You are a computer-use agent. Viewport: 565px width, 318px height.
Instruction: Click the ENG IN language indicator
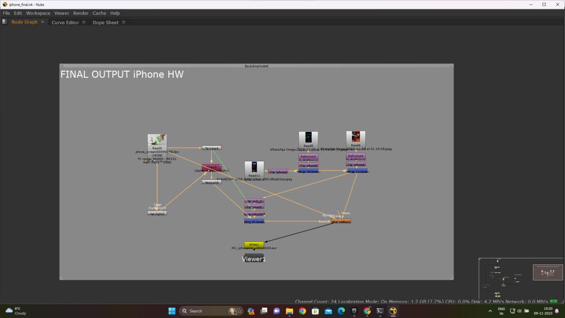tap(501, 311)
